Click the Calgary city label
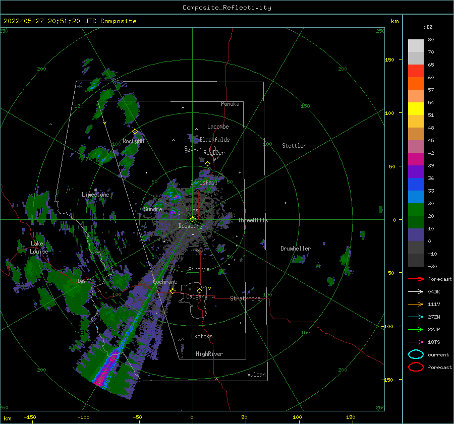 197,296
